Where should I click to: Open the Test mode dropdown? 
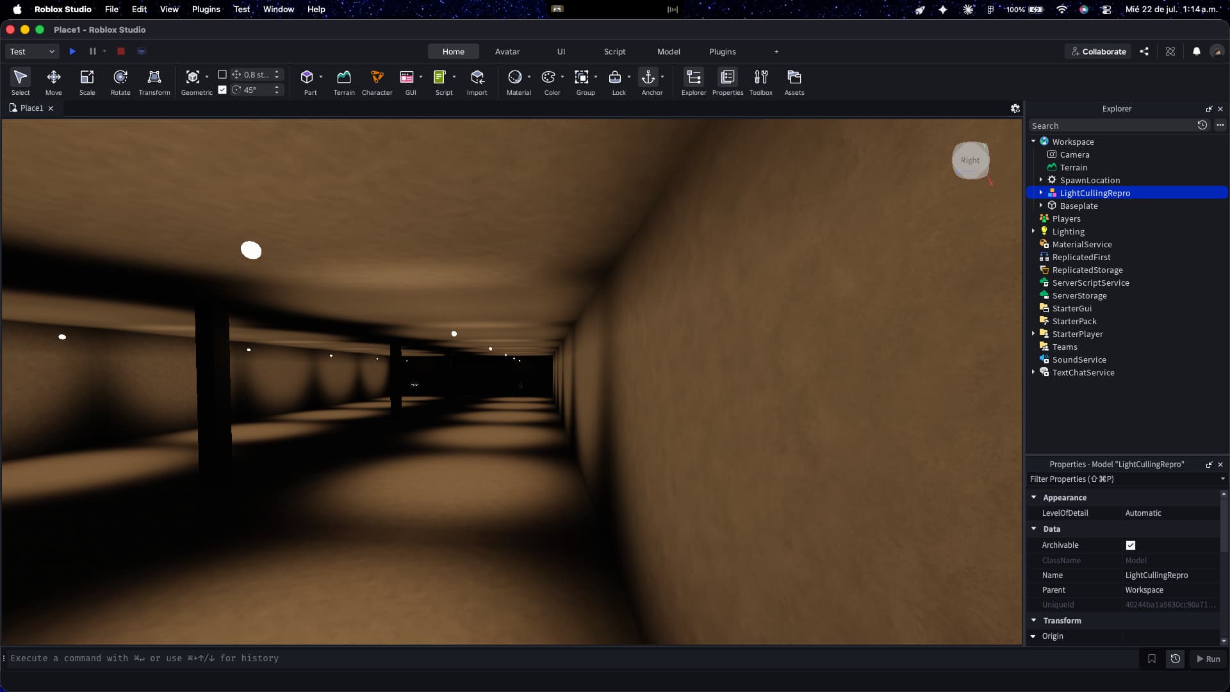[32, 51]
